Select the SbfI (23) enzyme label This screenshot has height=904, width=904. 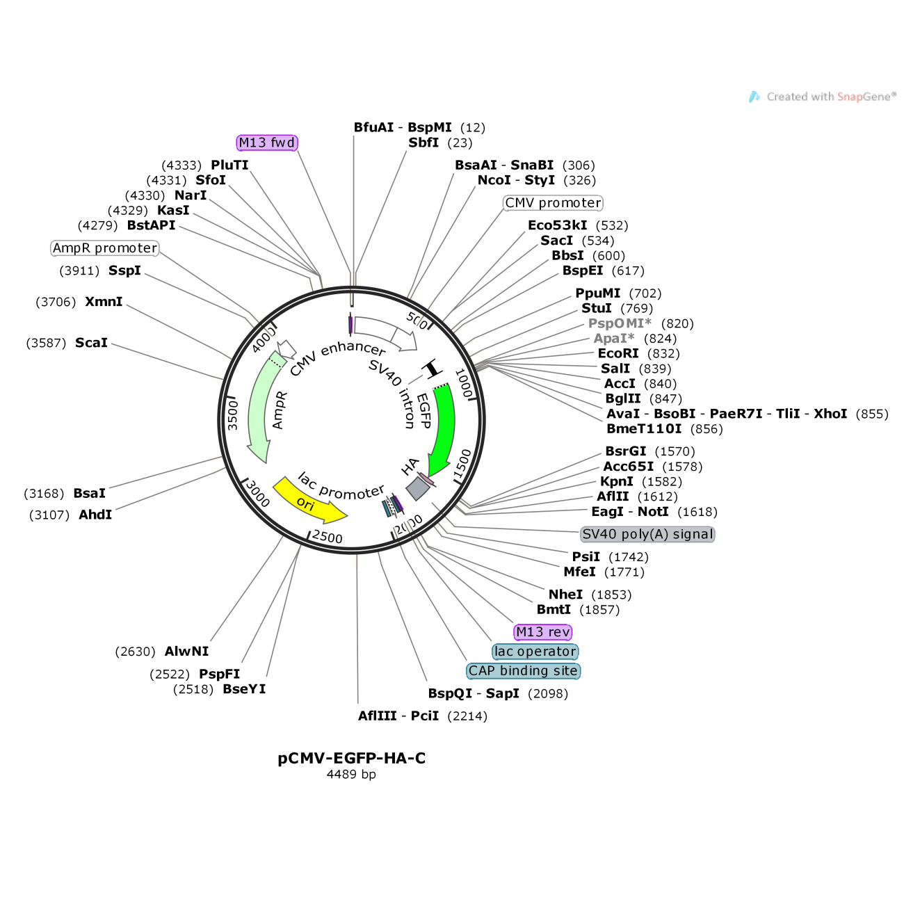point(440,143)
